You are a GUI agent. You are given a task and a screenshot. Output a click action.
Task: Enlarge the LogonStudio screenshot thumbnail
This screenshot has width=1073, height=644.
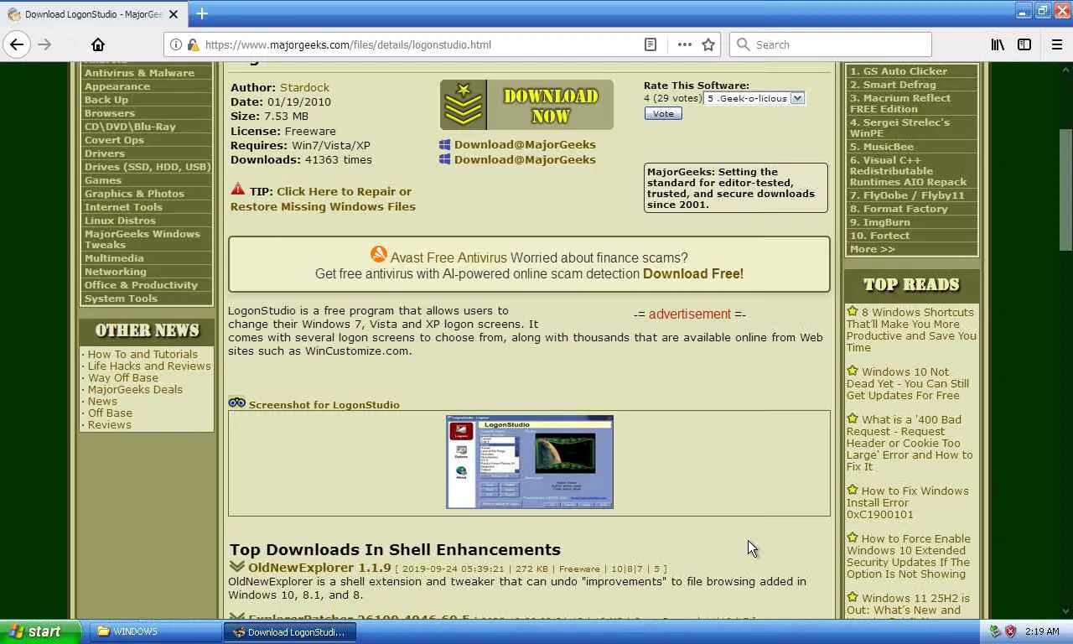(x=529, y=462)
